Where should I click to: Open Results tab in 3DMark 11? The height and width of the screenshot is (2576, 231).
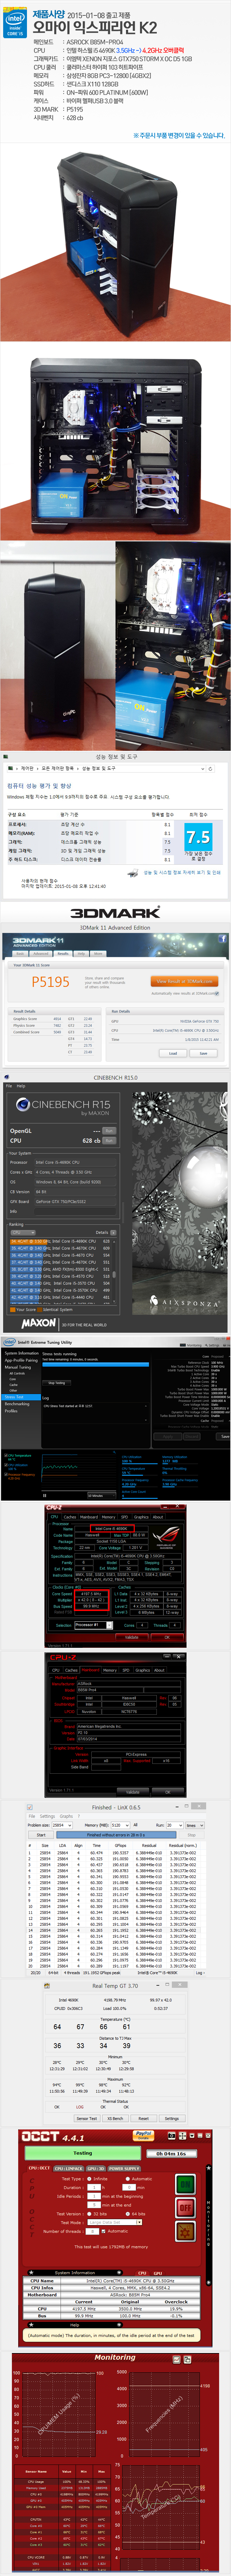pos(63,954)
